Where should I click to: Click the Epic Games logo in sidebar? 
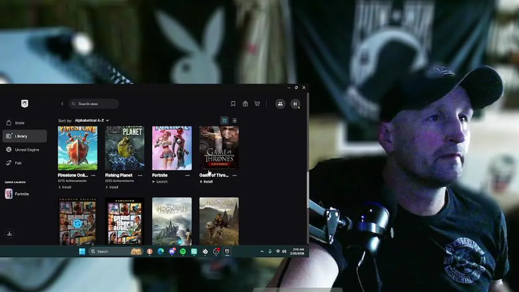pyautogui.click(x=25, y=103)
